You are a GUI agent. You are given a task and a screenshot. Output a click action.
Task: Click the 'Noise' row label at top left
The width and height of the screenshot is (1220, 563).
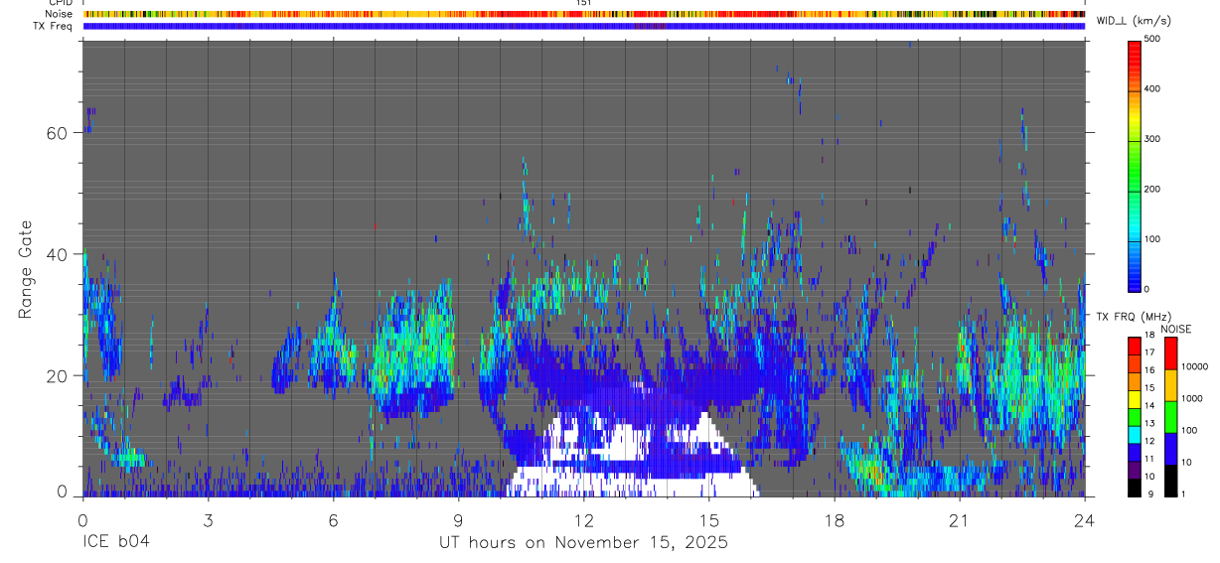click(60, 14)
